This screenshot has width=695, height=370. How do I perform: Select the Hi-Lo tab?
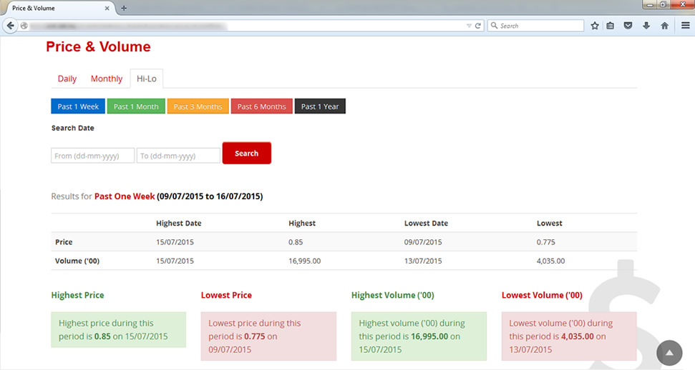coord(147,79)
